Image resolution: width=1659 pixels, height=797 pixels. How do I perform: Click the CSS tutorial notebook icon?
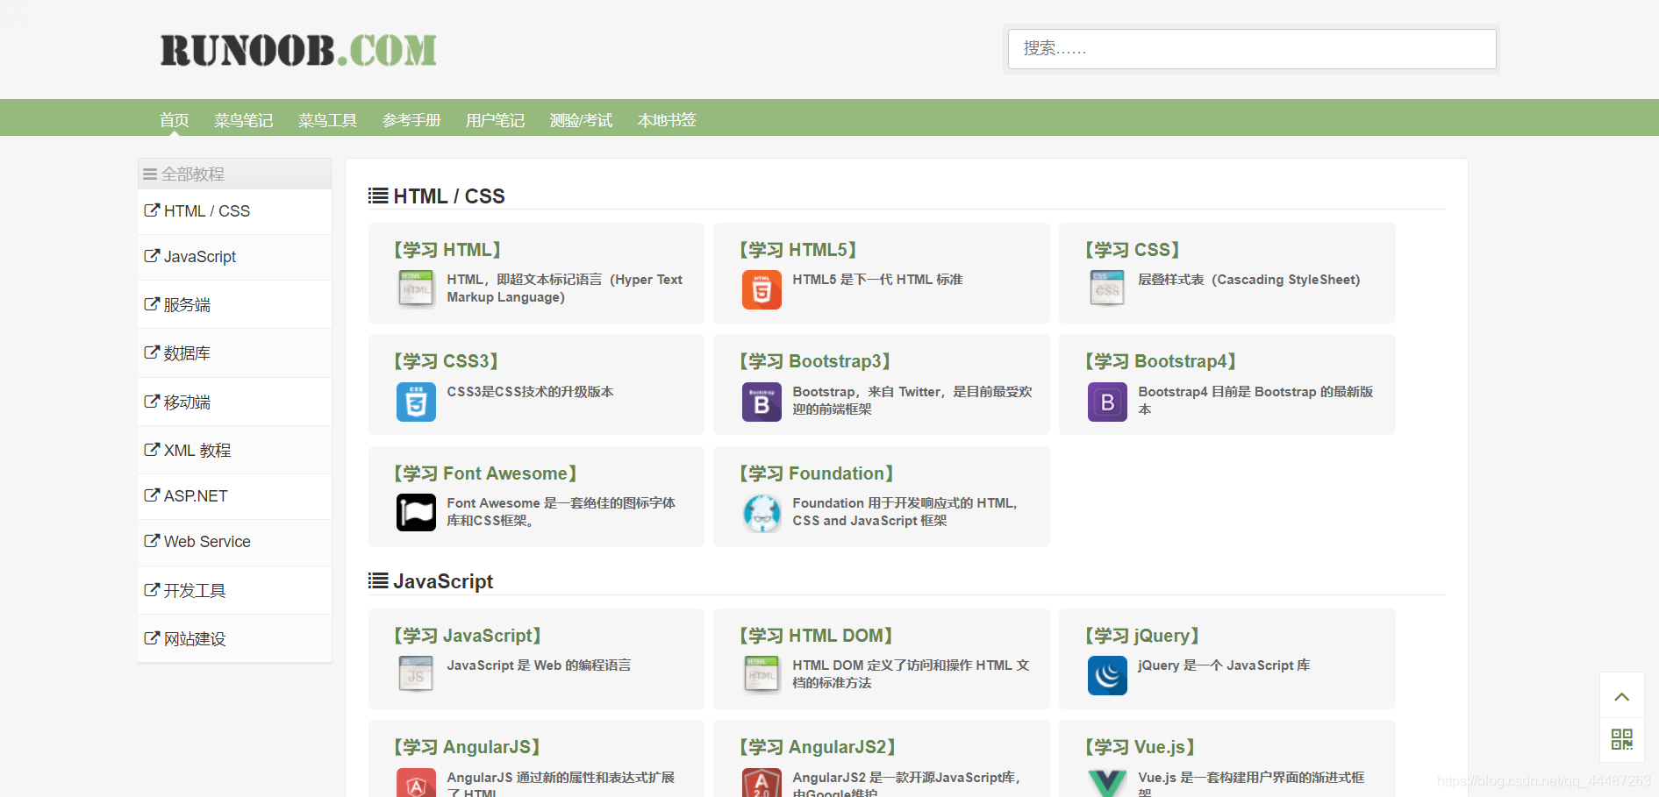pyautogui.click(x=1107, y=289)
